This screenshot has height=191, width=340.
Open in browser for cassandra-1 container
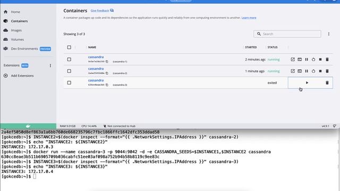click(293, 59)
